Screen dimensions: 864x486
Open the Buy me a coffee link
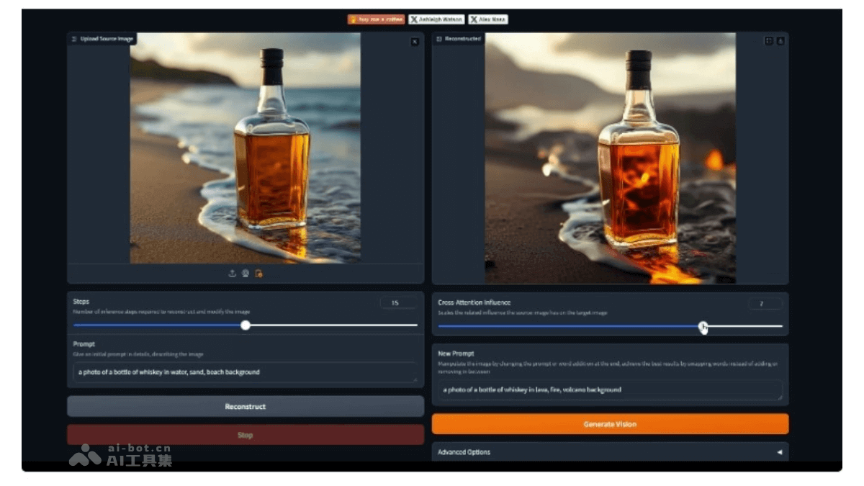tap(376, 19)
